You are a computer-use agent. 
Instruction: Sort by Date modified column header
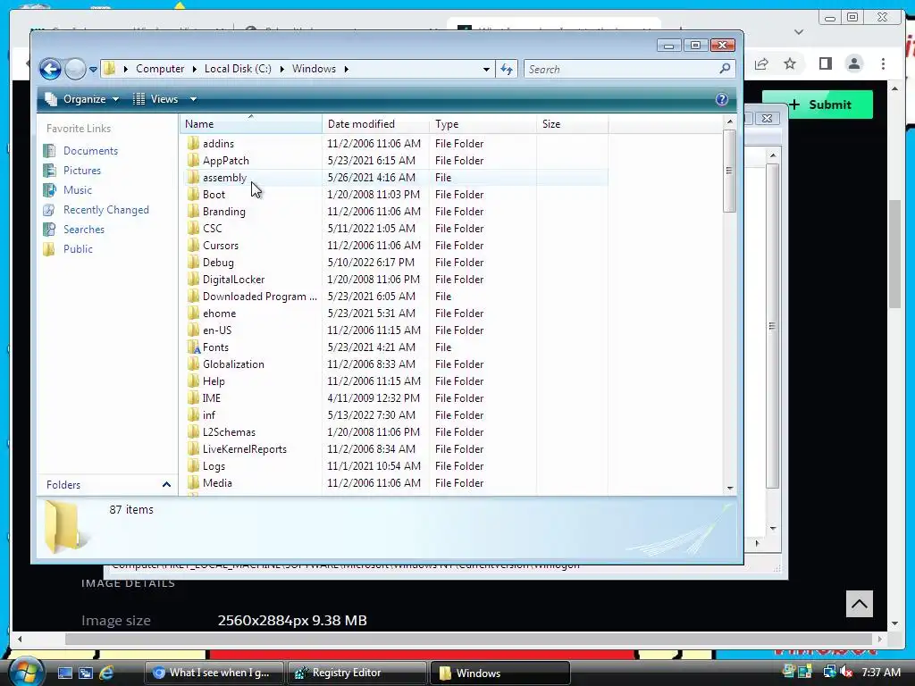coord(375,123)
